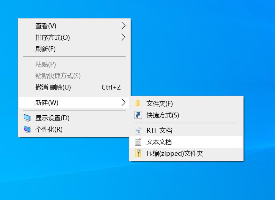The image size is (275, 200).
Task: Click the Ctrl+Z shortcut label
Action: [x=111, y=87]
